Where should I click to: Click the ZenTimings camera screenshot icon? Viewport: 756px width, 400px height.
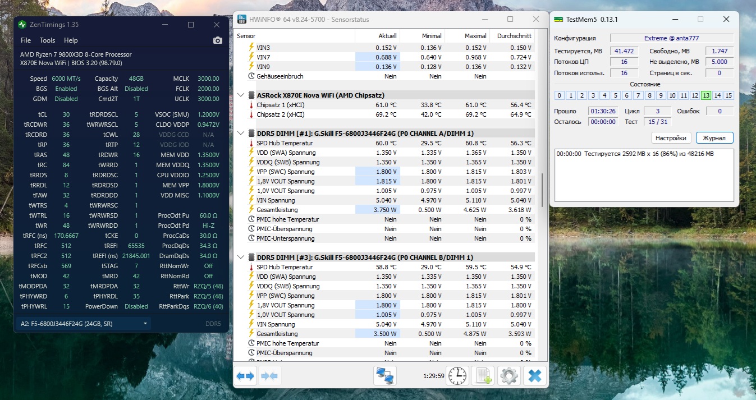[x=218, y=40]
